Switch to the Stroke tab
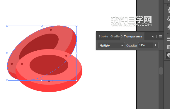This screenshot has height=109, width=170. pyautogui.click(x=103, y=37)
